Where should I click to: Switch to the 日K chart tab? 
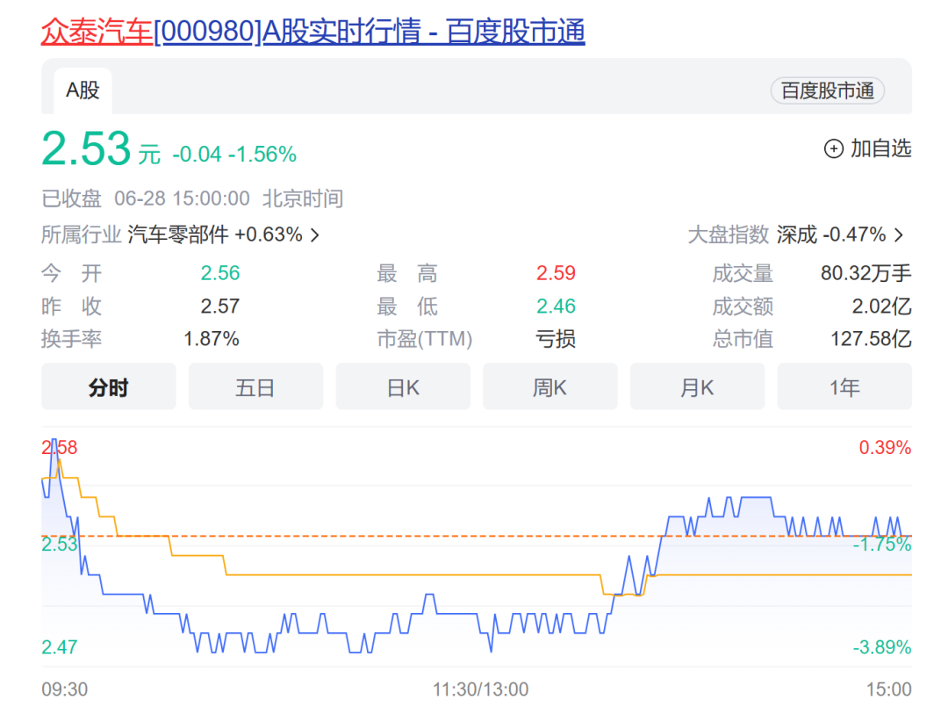point(403,387)
